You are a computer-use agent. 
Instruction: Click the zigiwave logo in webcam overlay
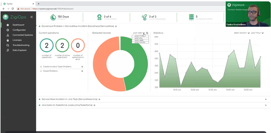(236, 5)
